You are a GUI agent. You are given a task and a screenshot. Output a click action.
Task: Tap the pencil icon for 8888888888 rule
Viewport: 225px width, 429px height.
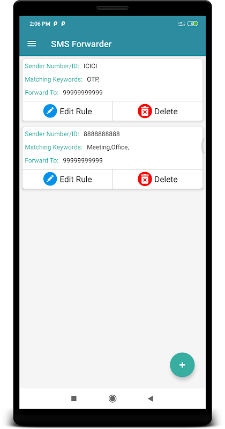click(50, 179)
